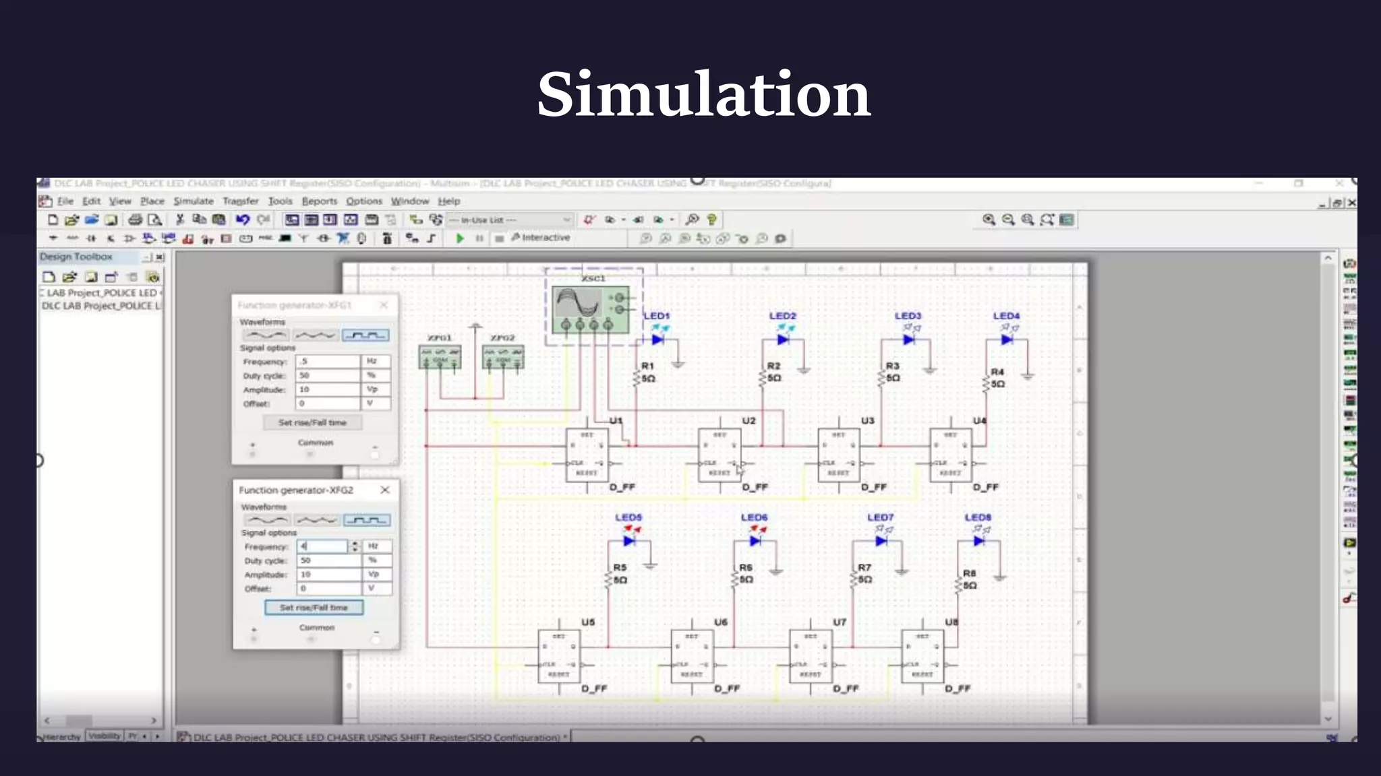Run the simulation with green play button
Viewport: 1381px width, 776px height.
coord(460,238)
